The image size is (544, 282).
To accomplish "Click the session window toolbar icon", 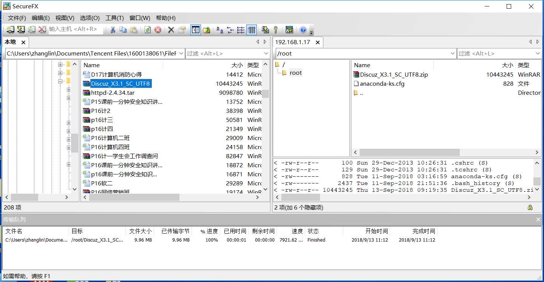I will 289,29.
